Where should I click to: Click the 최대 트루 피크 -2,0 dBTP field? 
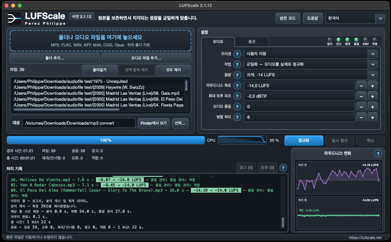tap(299, 96)
